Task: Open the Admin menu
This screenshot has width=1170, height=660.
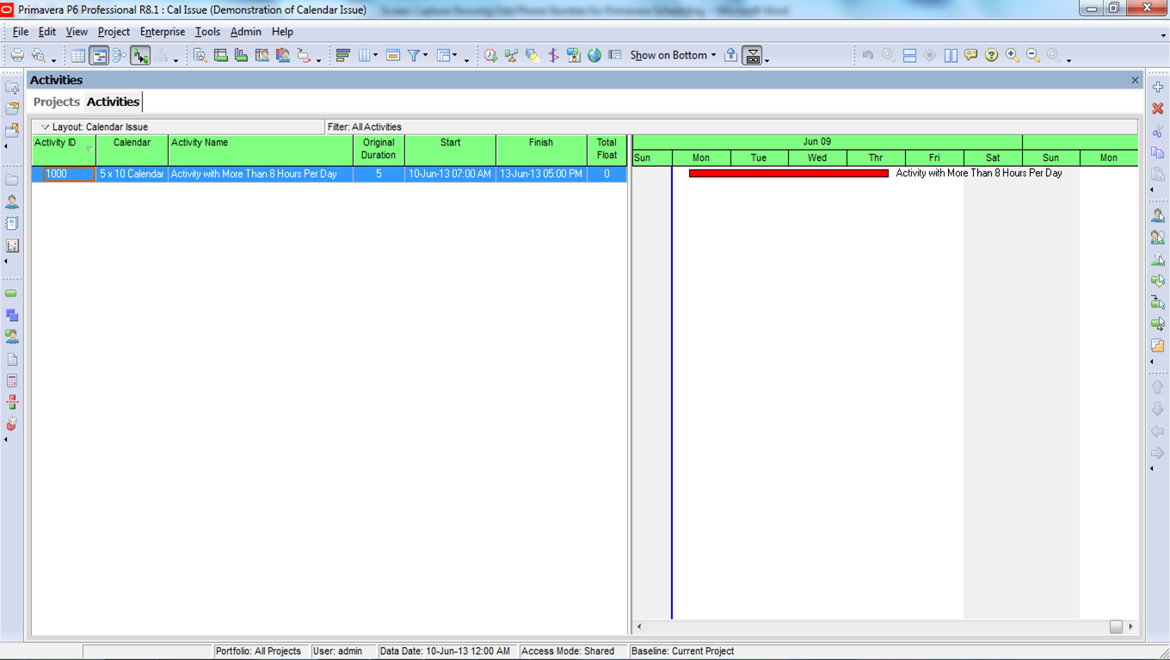Action: [246, 32]
